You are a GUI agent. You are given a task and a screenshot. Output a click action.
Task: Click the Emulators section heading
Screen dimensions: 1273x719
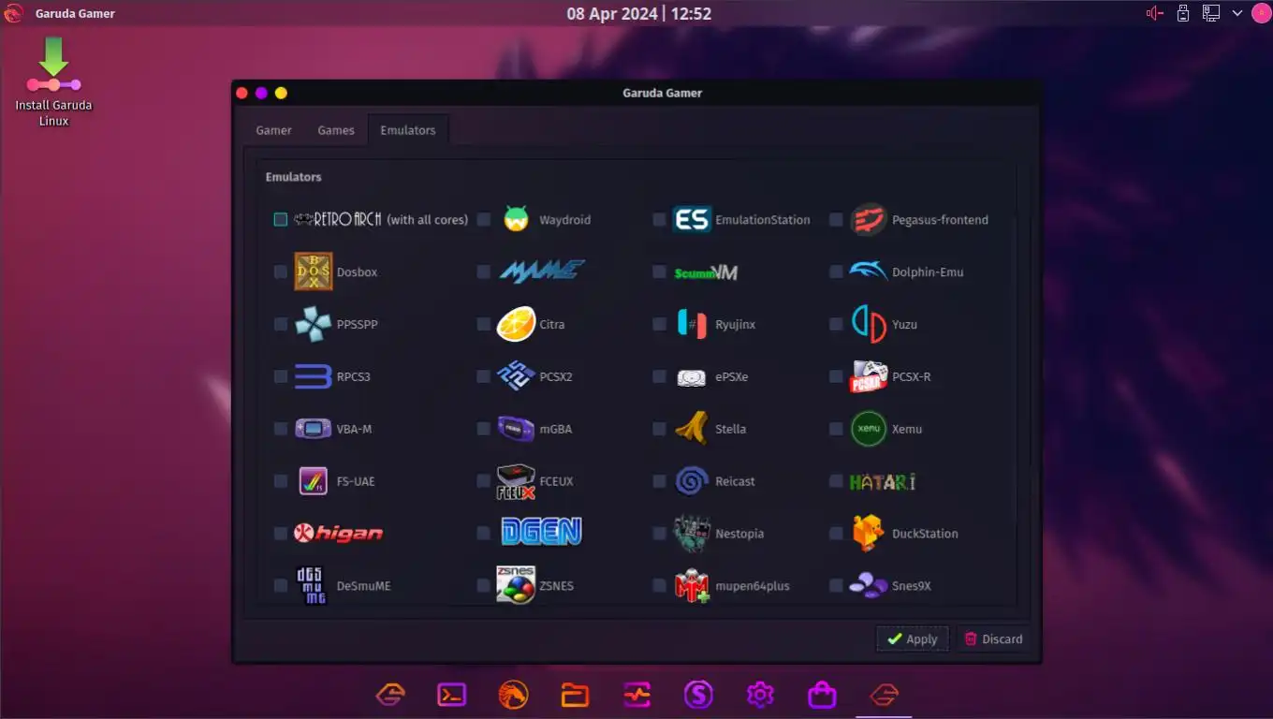click(x=293, y=177)
